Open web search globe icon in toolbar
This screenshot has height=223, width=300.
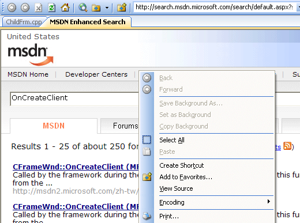[x=83, y=7]
